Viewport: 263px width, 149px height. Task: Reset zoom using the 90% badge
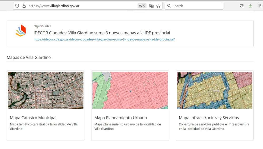click(142, 6)
